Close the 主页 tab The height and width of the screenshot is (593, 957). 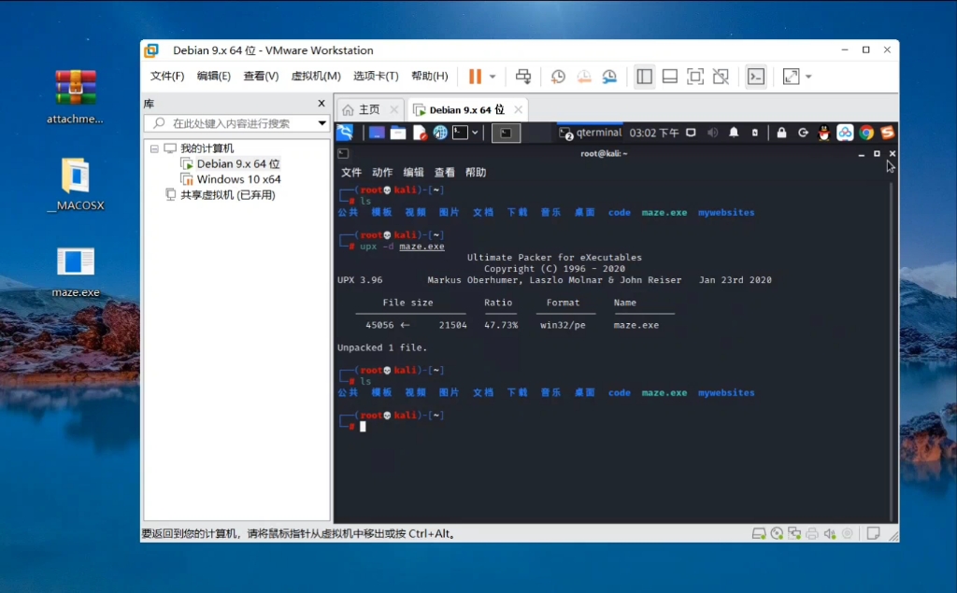(x=393, y=110)
